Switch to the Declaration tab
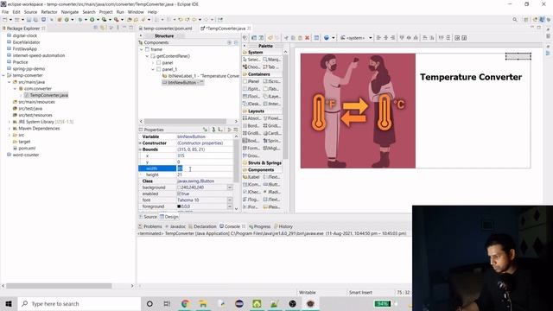 click(202, 226)
